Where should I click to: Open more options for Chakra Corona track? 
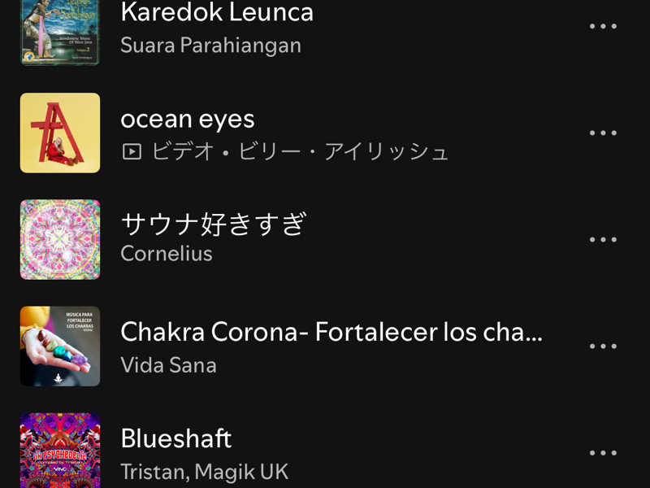(x=603, y=346)
